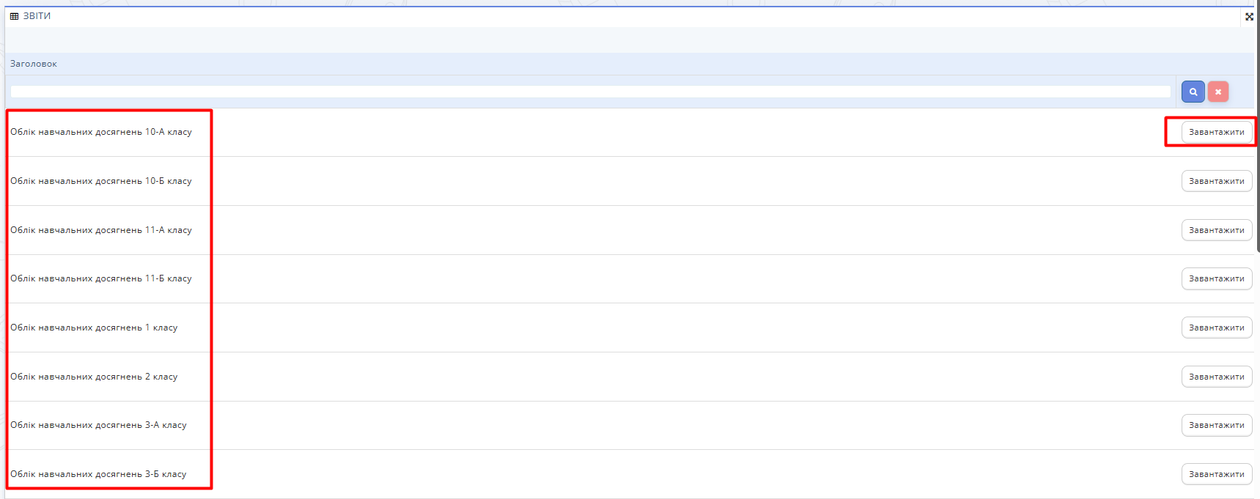Click the title search input field
The image size is (1260, 499).
click(590, 92)
